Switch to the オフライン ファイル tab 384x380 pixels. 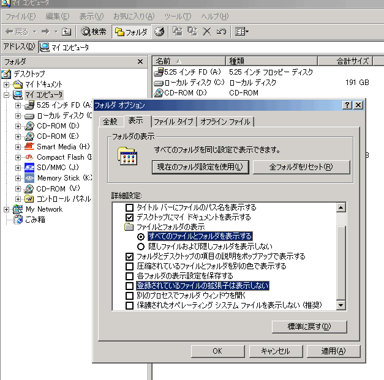(x=225, y=122)
